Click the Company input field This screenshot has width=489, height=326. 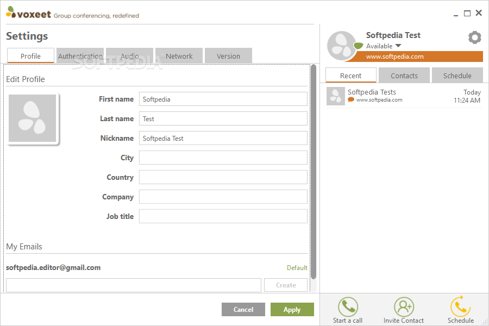pos(223,197)
